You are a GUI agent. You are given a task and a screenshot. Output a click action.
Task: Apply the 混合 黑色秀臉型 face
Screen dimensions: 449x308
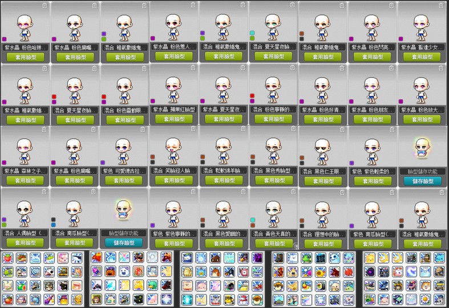tap(274, 180)
